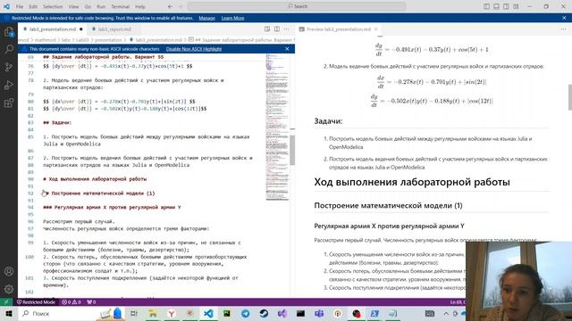Open File Explorer from taskbar

153,313
